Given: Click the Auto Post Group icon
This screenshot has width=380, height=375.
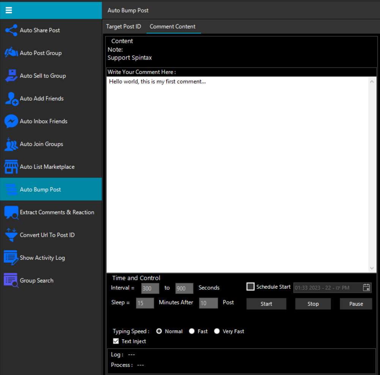Looking at the screenshot, I should pyautogui.click(x=11, y=53).
